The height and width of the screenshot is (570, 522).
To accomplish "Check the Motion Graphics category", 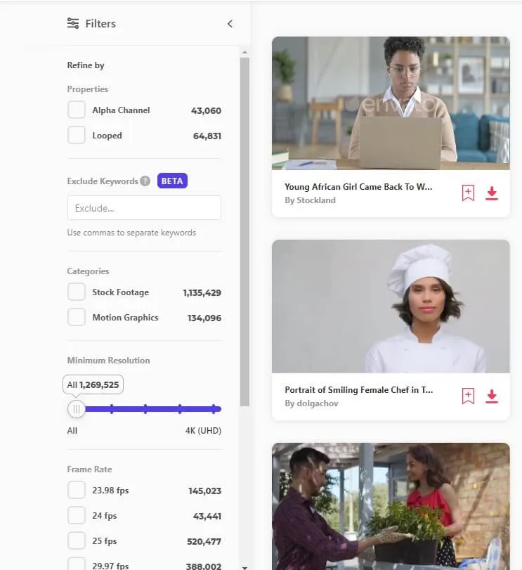I will tap(77, 317).
